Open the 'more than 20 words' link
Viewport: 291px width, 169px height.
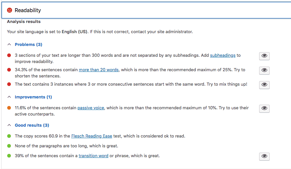point(99,70)
